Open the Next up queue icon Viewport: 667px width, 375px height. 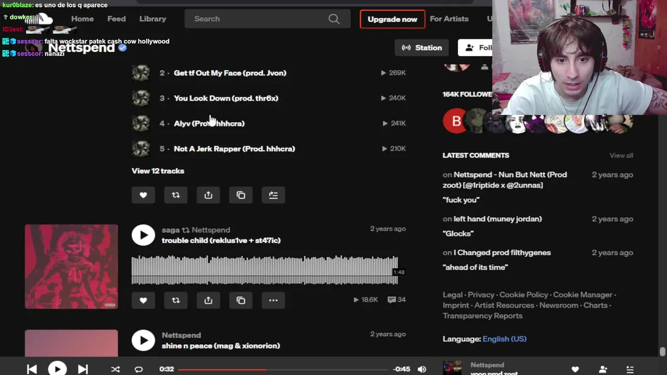[x=630, y=369]
